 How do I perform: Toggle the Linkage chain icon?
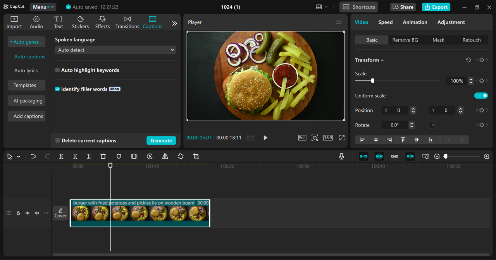click(x=394, y=156)
